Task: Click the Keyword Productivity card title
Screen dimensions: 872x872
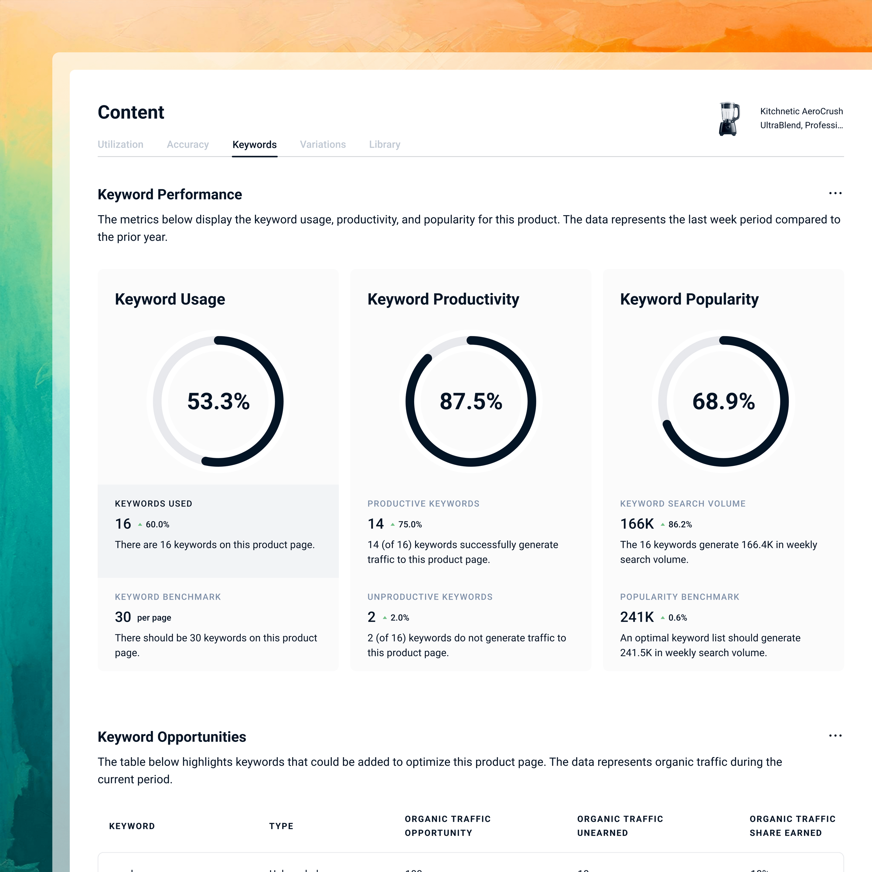Action: 443,299
